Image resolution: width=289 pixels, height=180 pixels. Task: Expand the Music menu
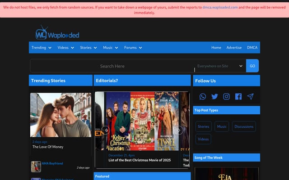(110, 48)
